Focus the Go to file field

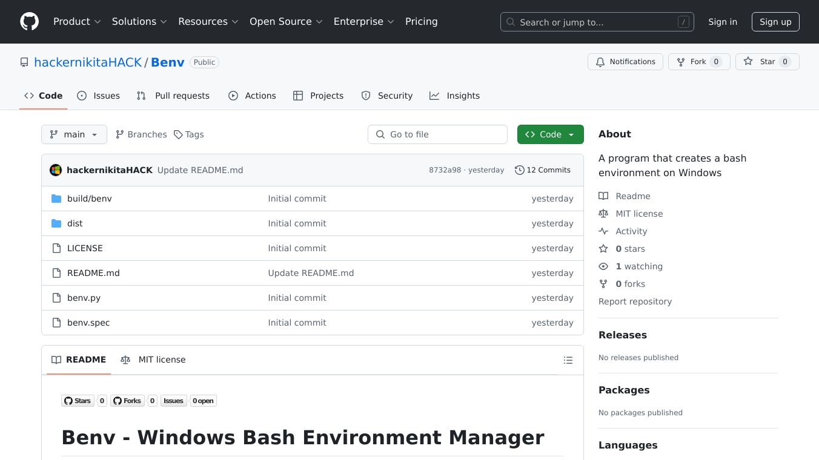(x=437, y=134)
